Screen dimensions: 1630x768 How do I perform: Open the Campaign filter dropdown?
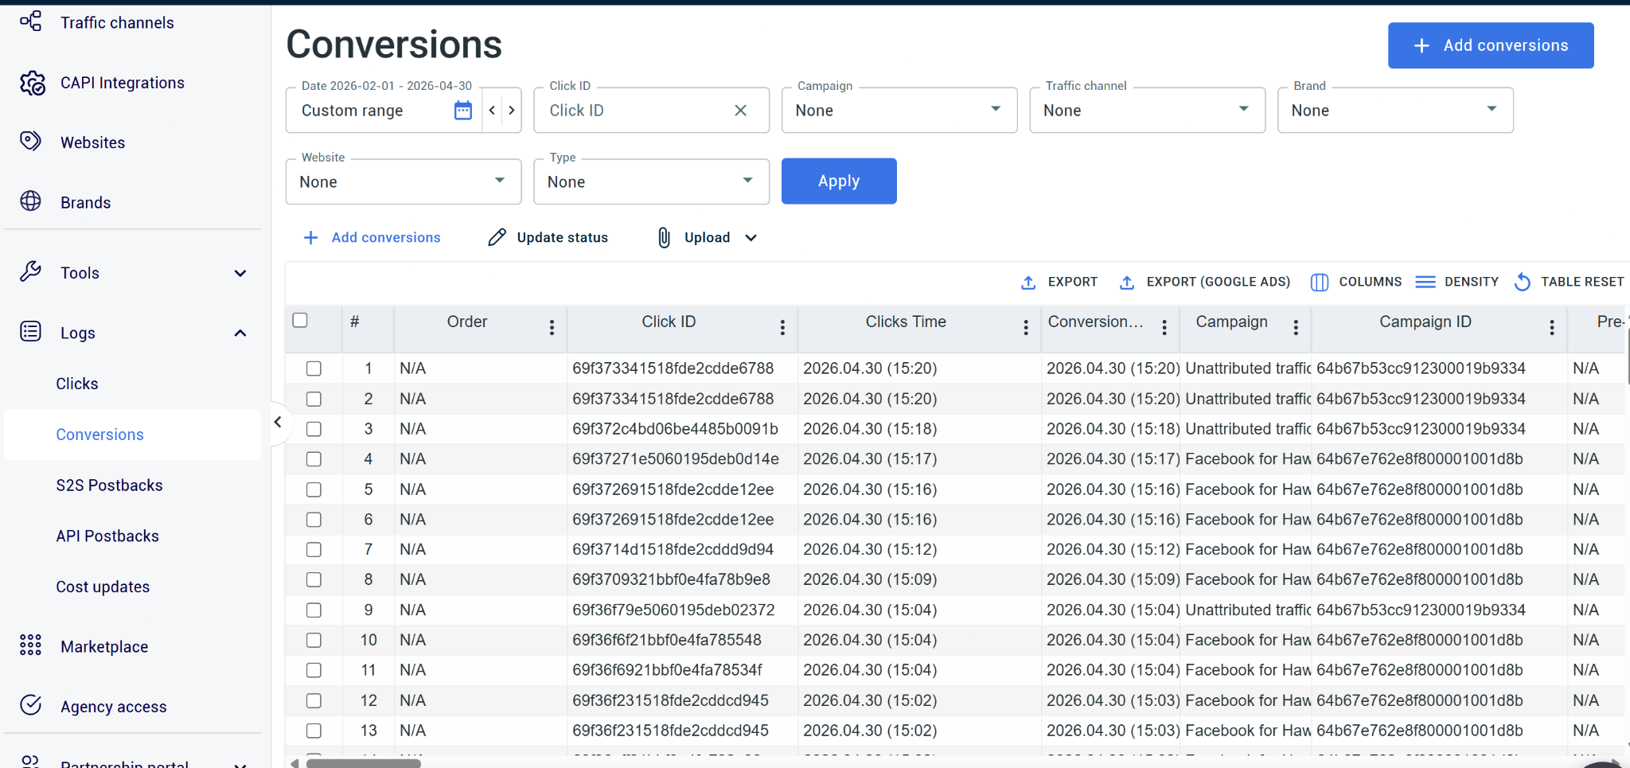point(899,110)
